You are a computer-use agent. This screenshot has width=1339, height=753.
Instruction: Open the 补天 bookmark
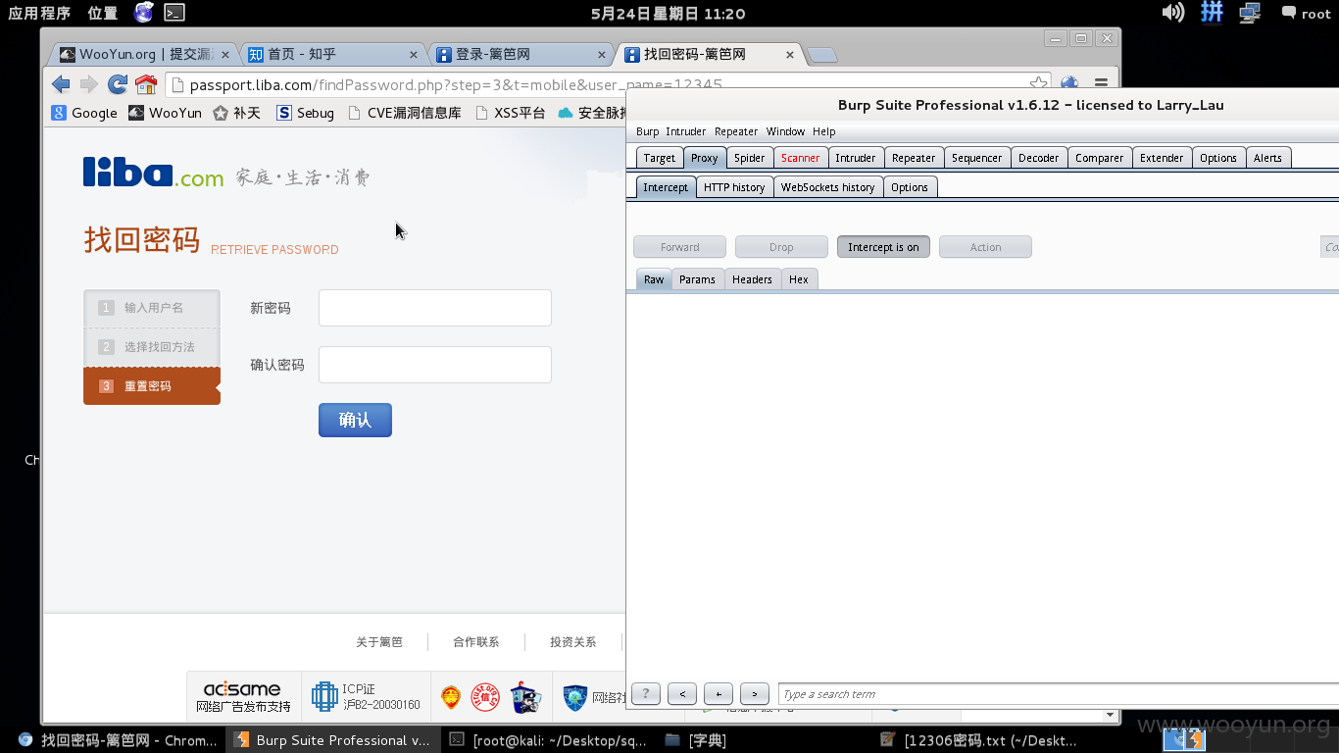coord(237,113)
